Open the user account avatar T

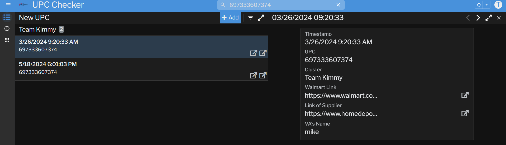tap(498, 5)
